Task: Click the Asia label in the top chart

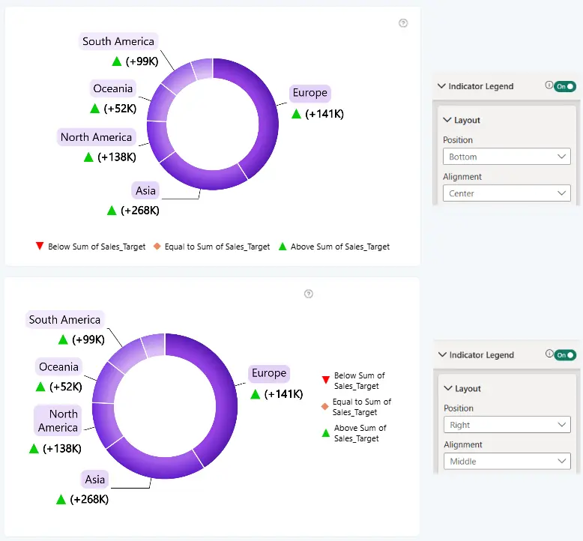Action: coord(145,190)
